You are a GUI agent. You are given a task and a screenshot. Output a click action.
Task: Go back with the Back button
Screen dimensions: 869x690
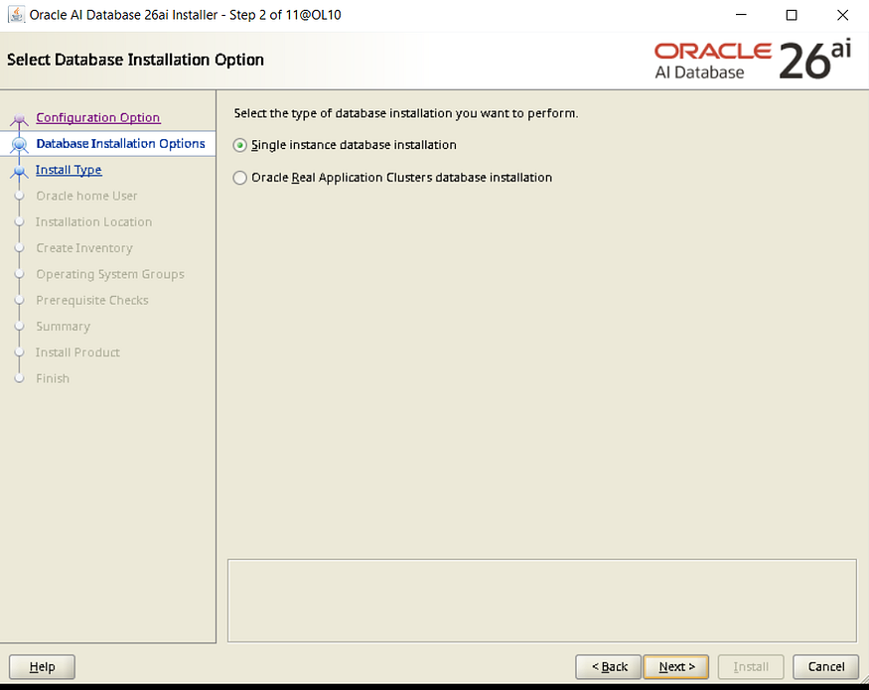coord(609,667)
